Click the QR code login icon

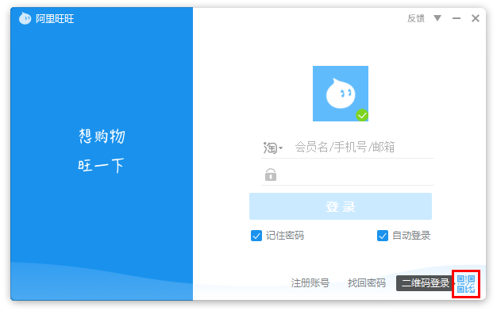tap(466, 284)
